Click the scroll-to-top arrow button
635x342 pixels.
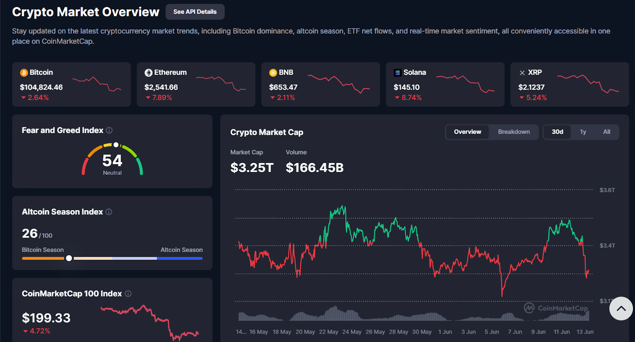(621, 309)
